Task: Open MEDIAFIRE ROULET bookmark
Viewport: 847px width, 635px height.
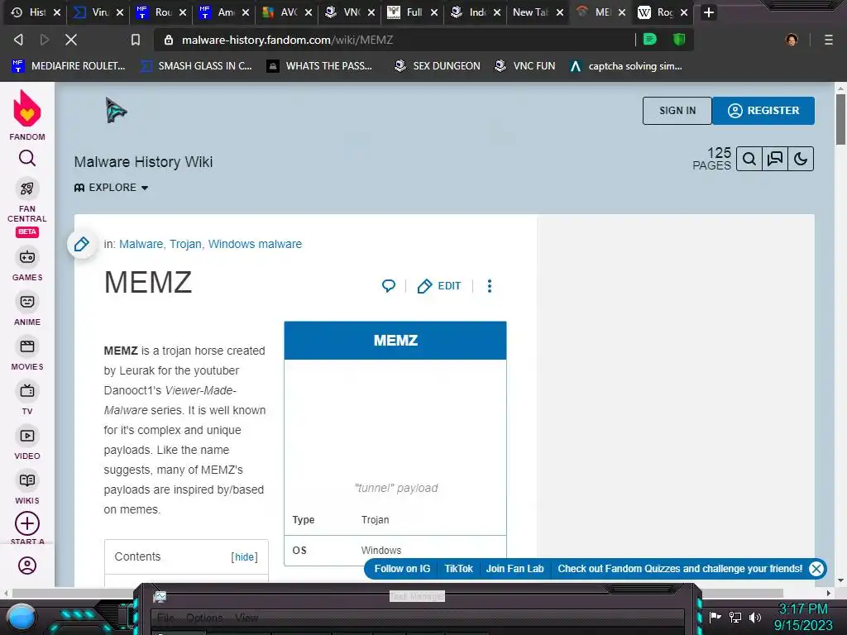Action: [x=68, y=66]
